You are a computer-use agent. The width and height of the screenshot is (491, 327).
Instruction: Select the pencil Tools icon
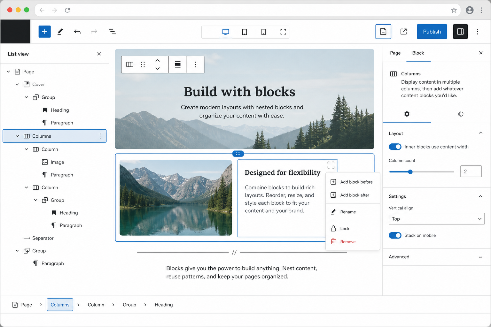[x=60, y=32]
